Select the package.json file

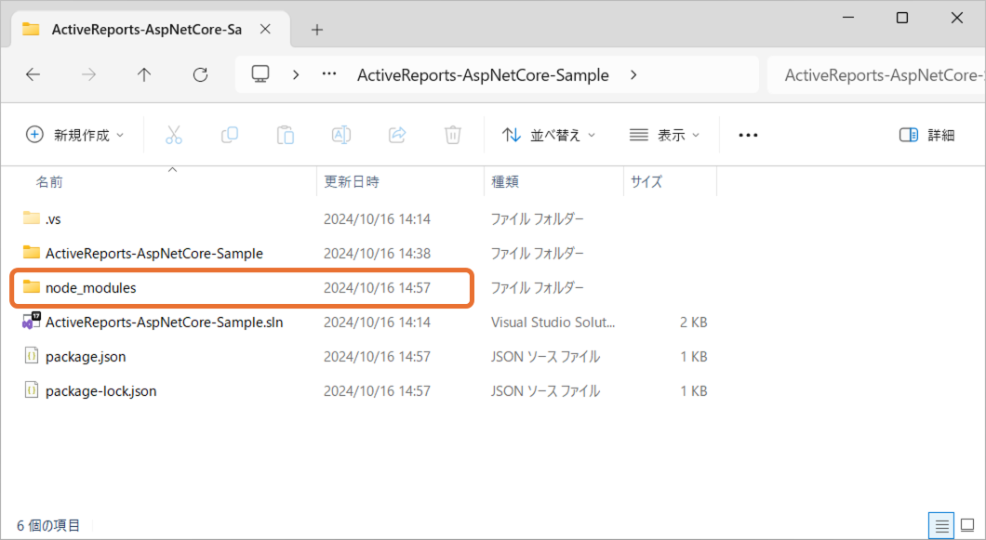(86, 357)
